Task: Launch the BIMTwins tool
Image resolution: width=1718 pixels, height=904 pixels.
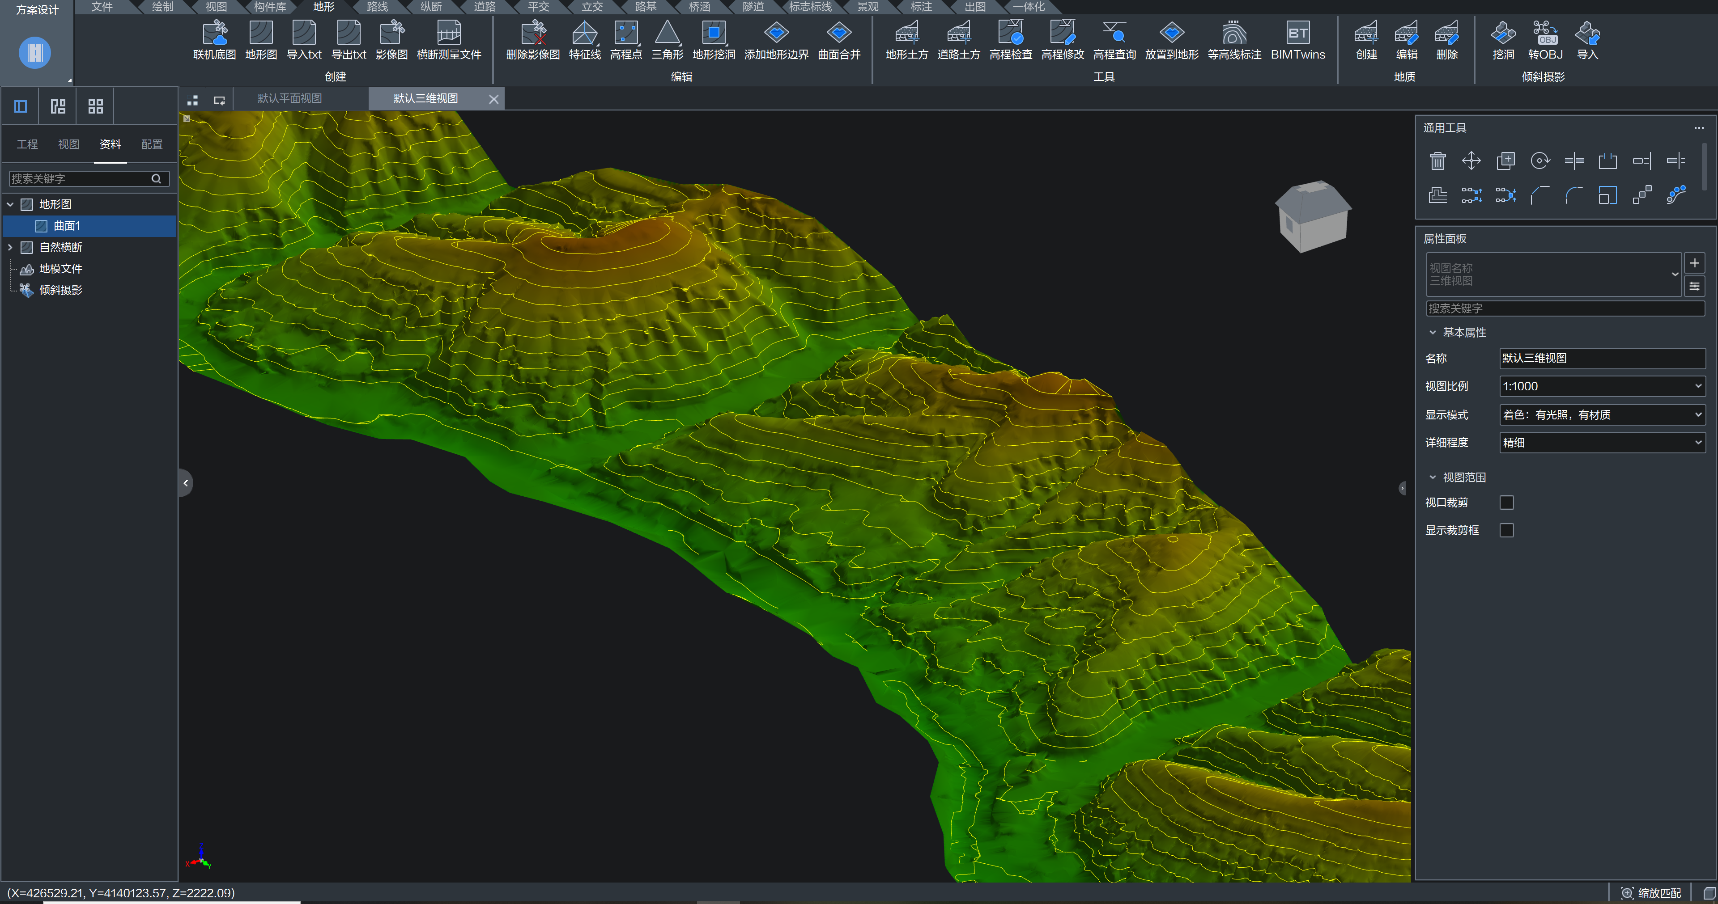Action: point(1297,33)
